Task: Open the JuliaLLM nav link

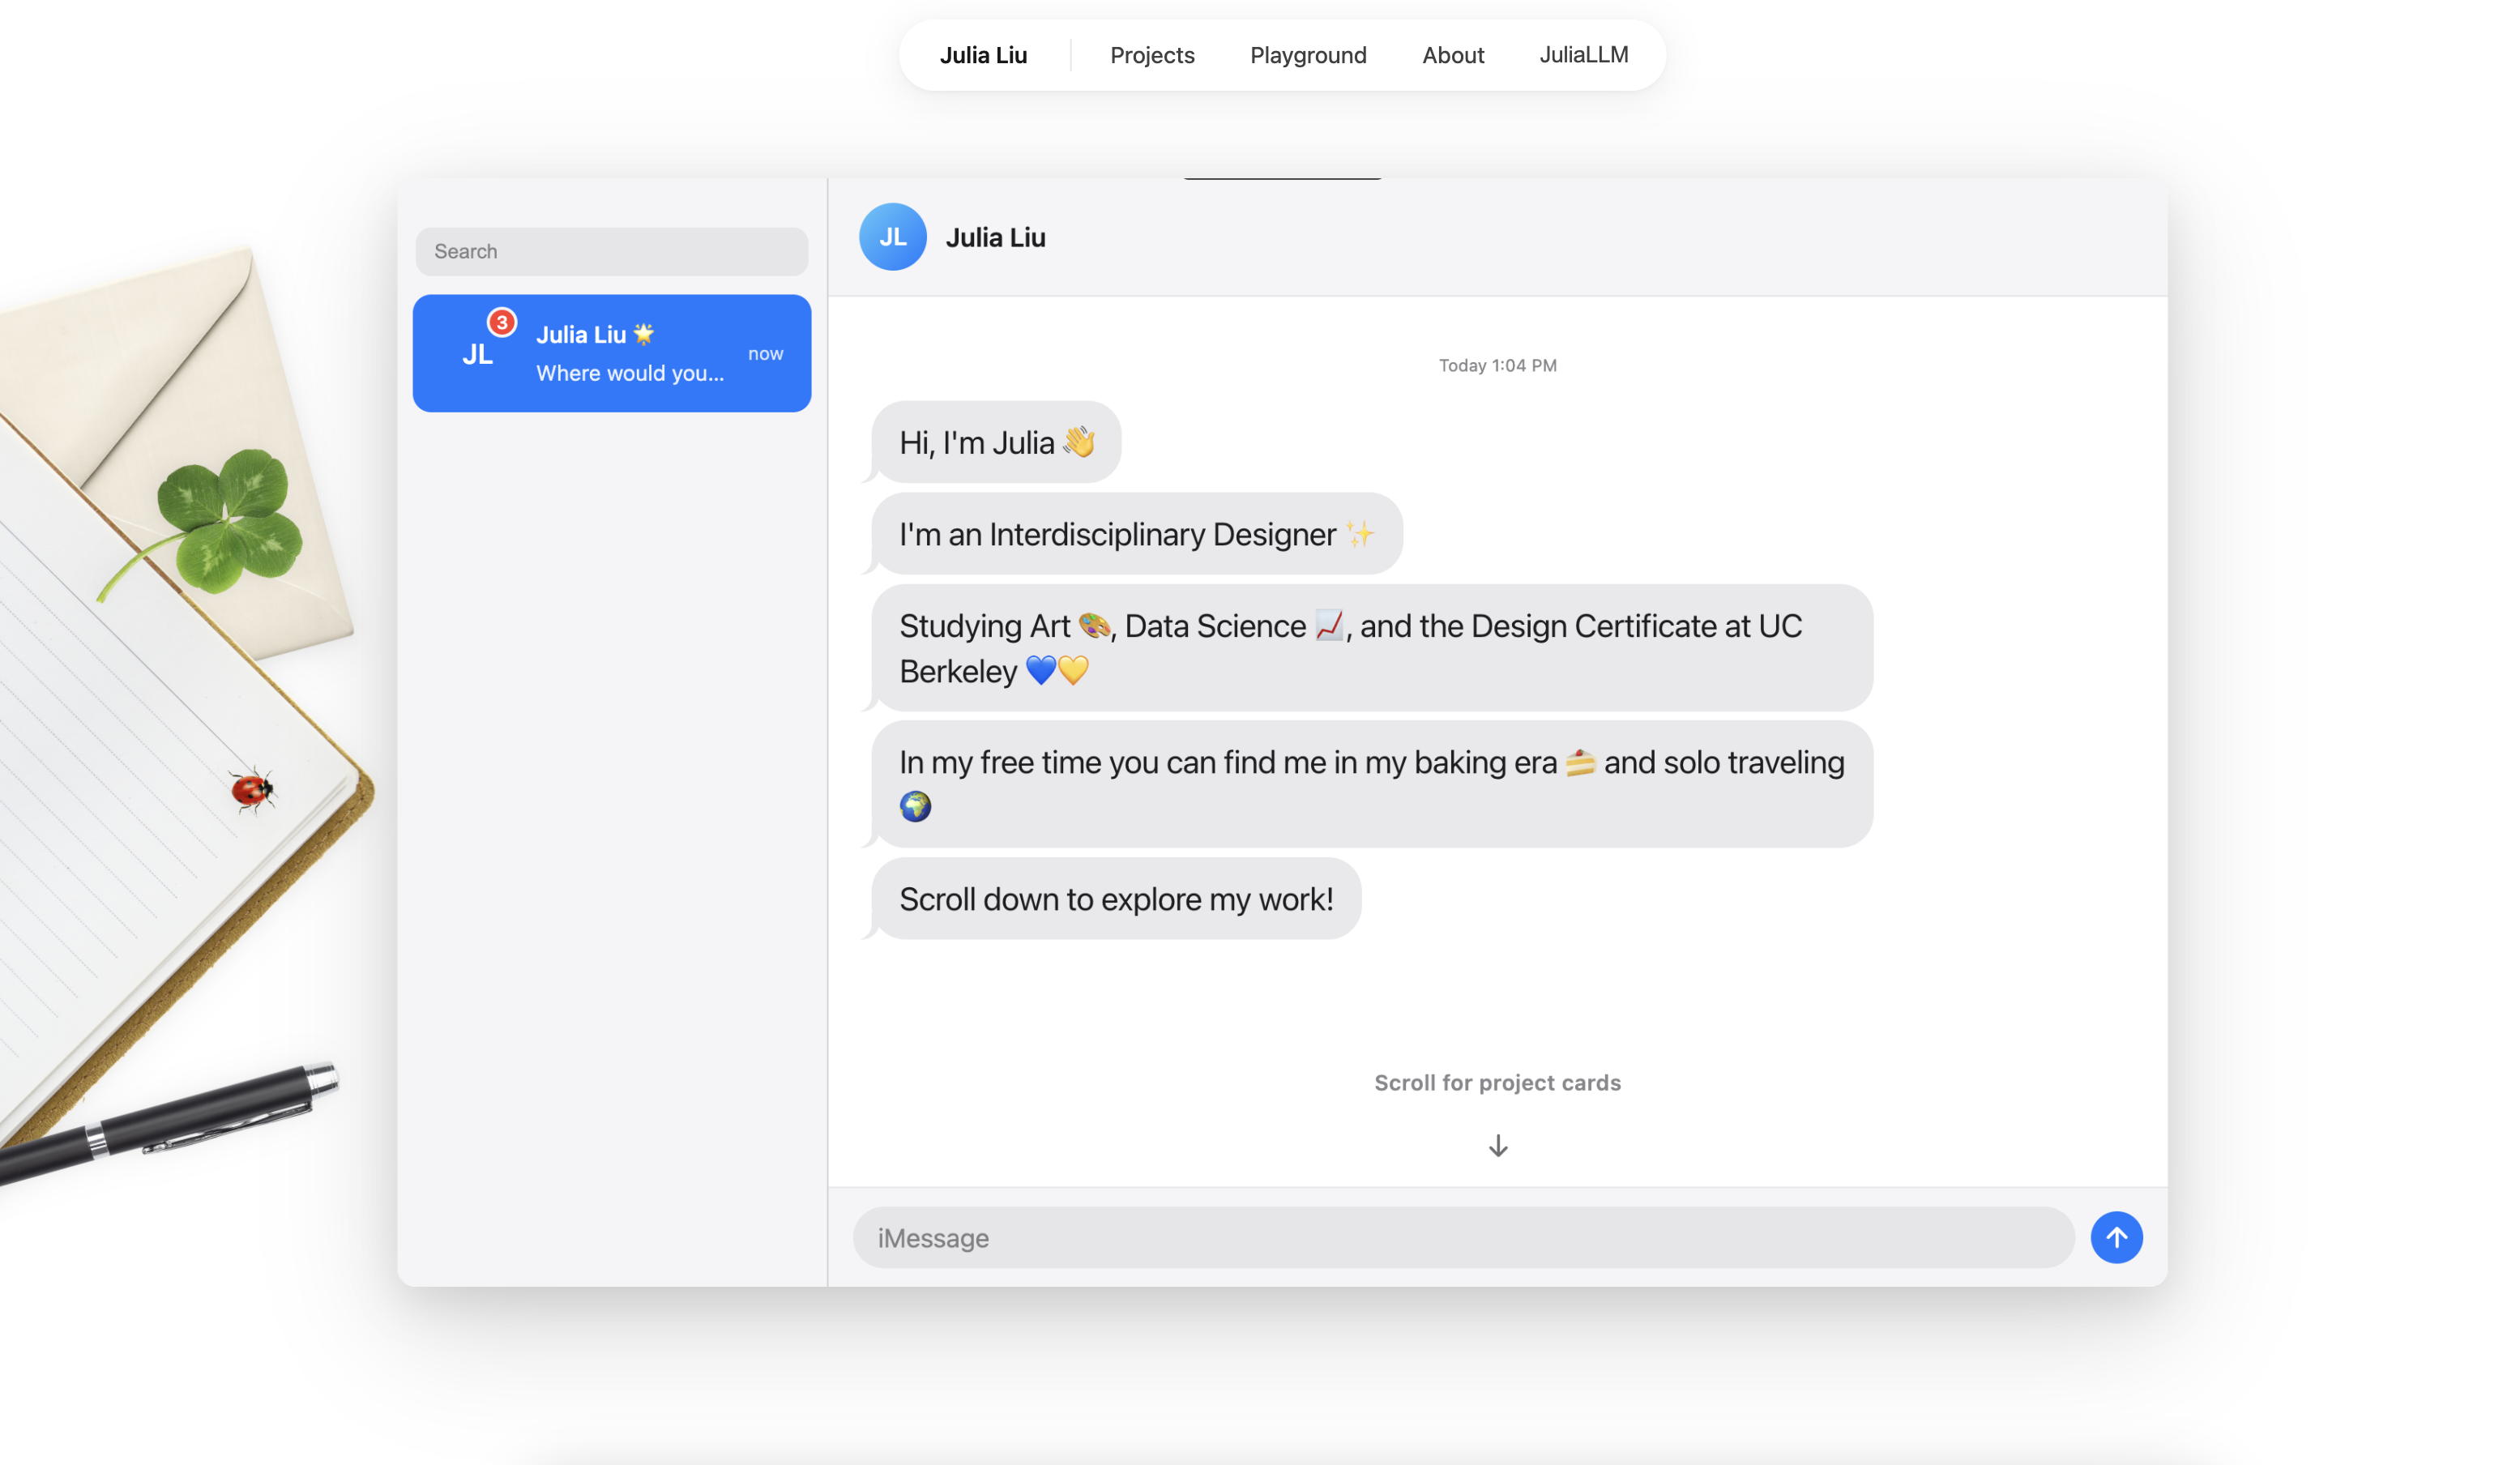Action: coord(1583,55)
